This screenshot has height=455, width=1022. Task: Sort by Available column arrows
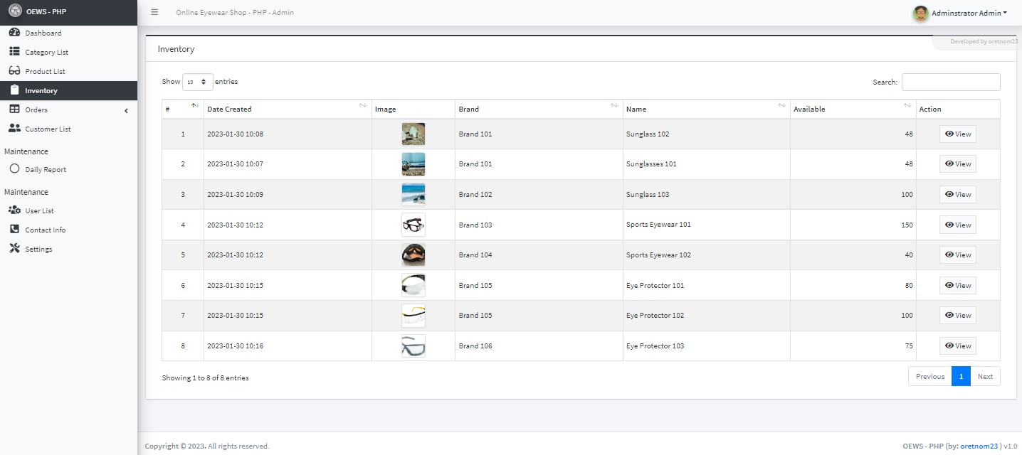pos(907,105)
